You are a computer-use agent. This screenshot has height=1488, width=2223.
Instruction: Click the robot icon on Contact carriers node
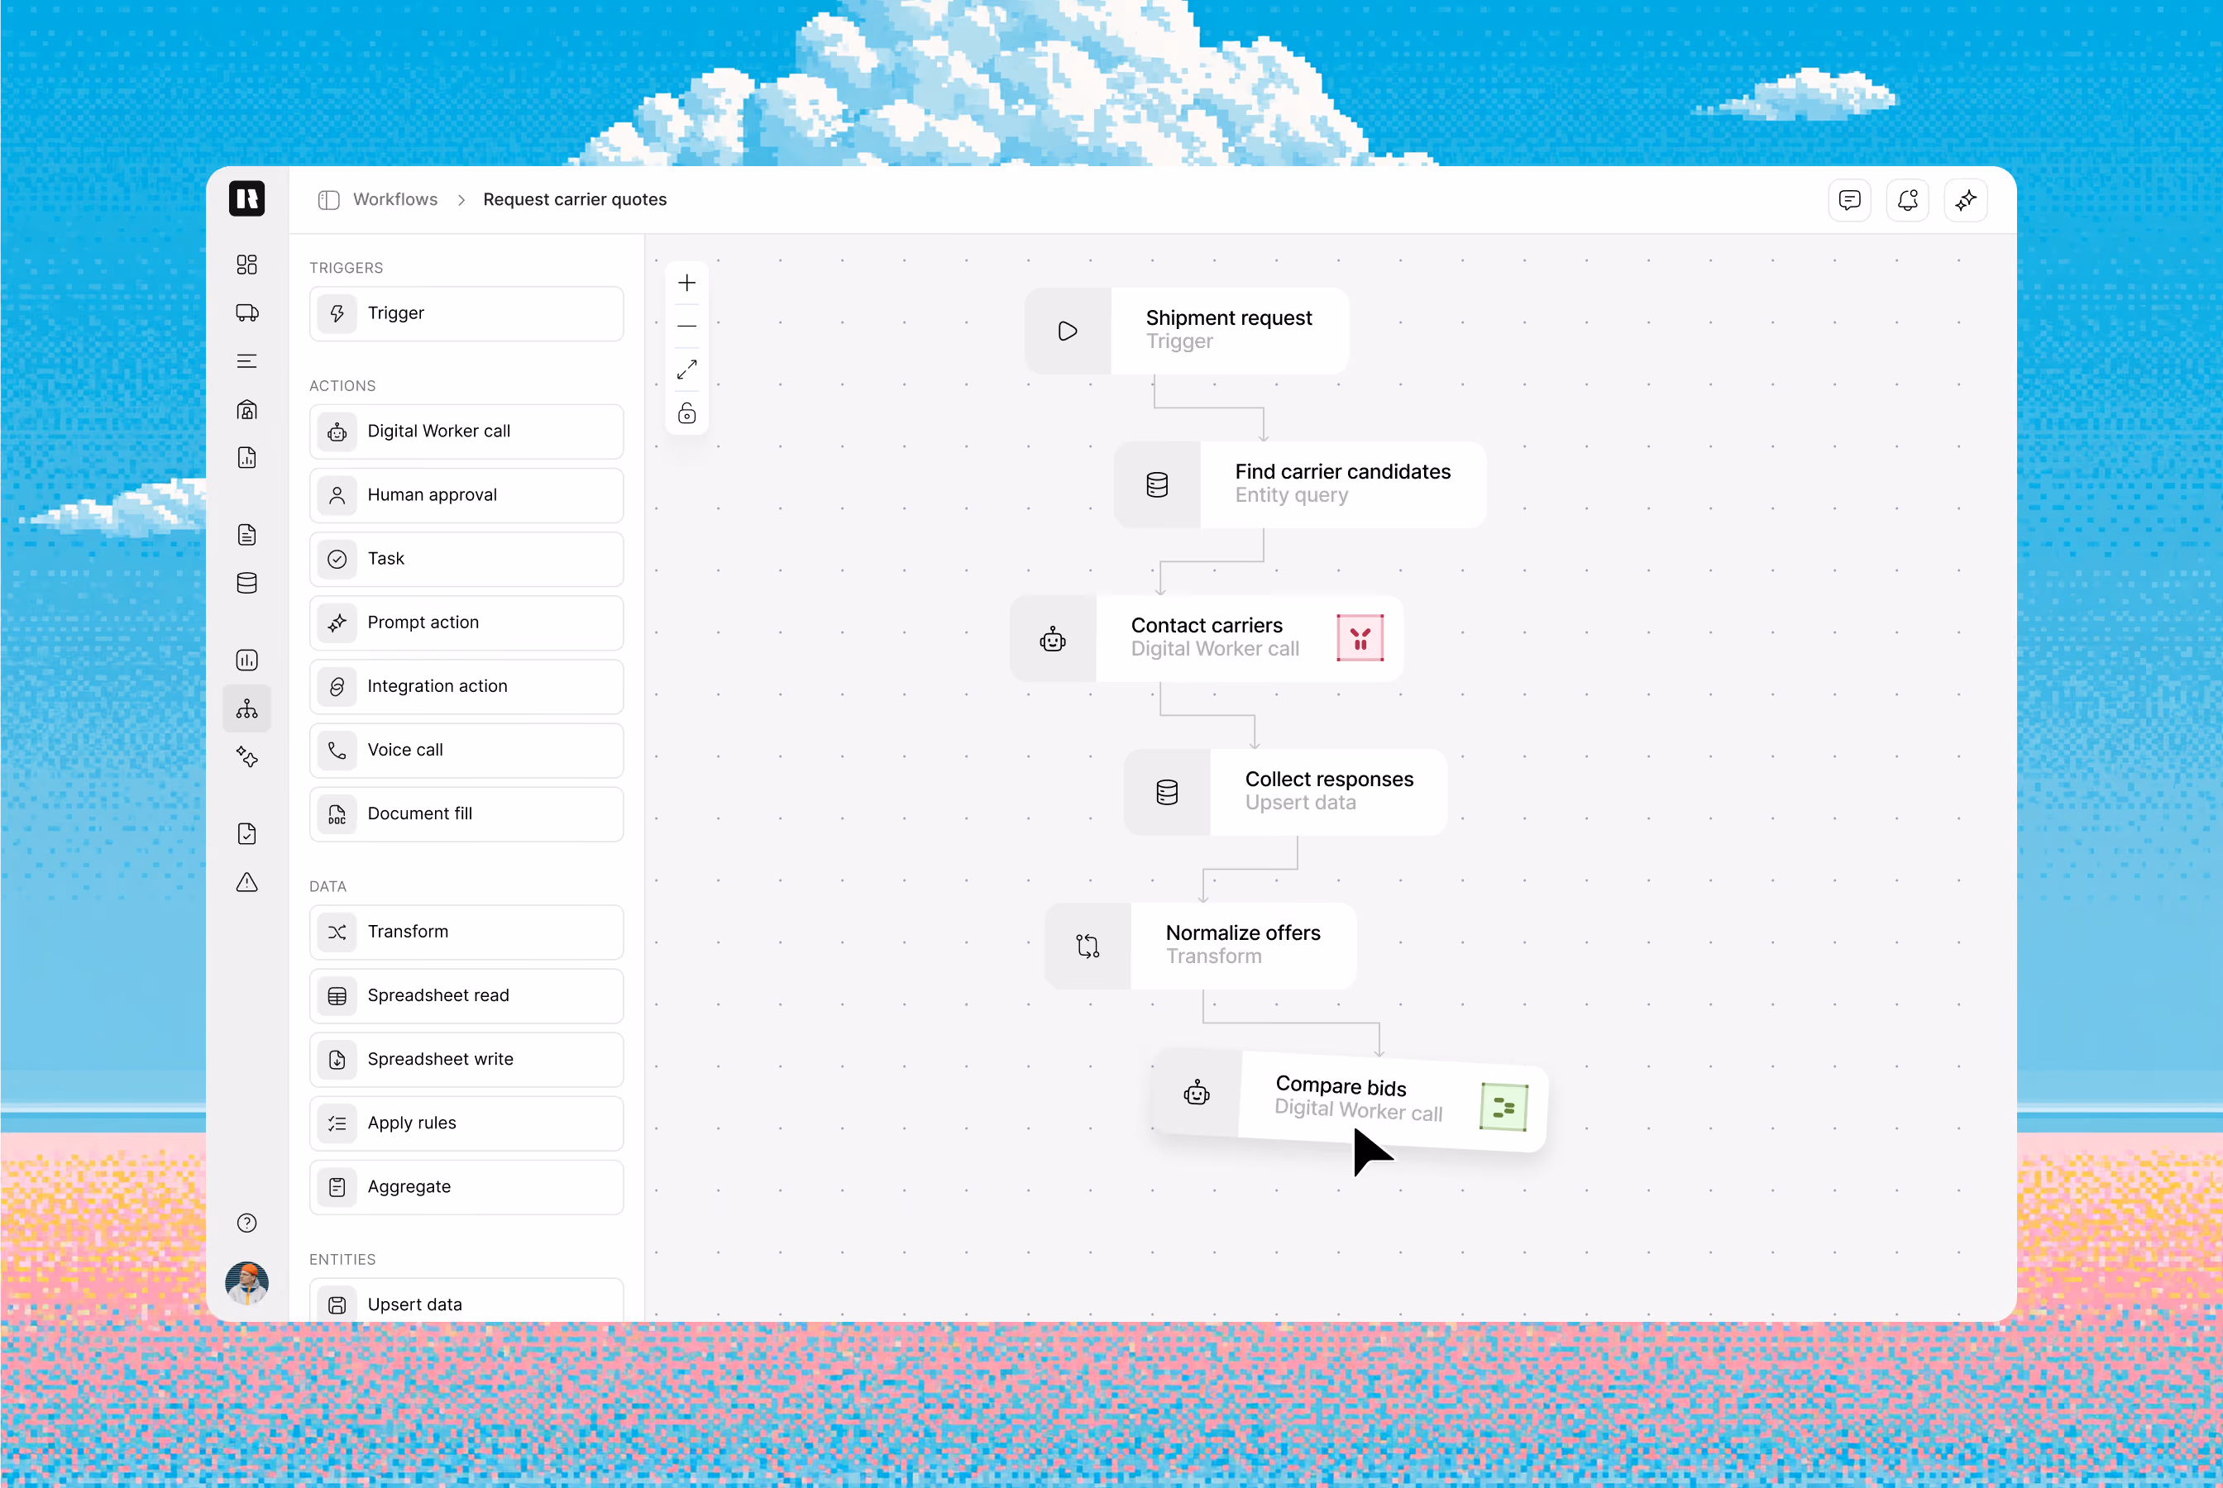pyautogui.click(x=1053, y=639)
